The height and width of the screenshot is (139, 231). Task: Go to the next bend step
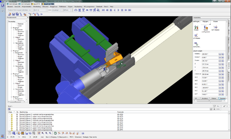(122, 10)
